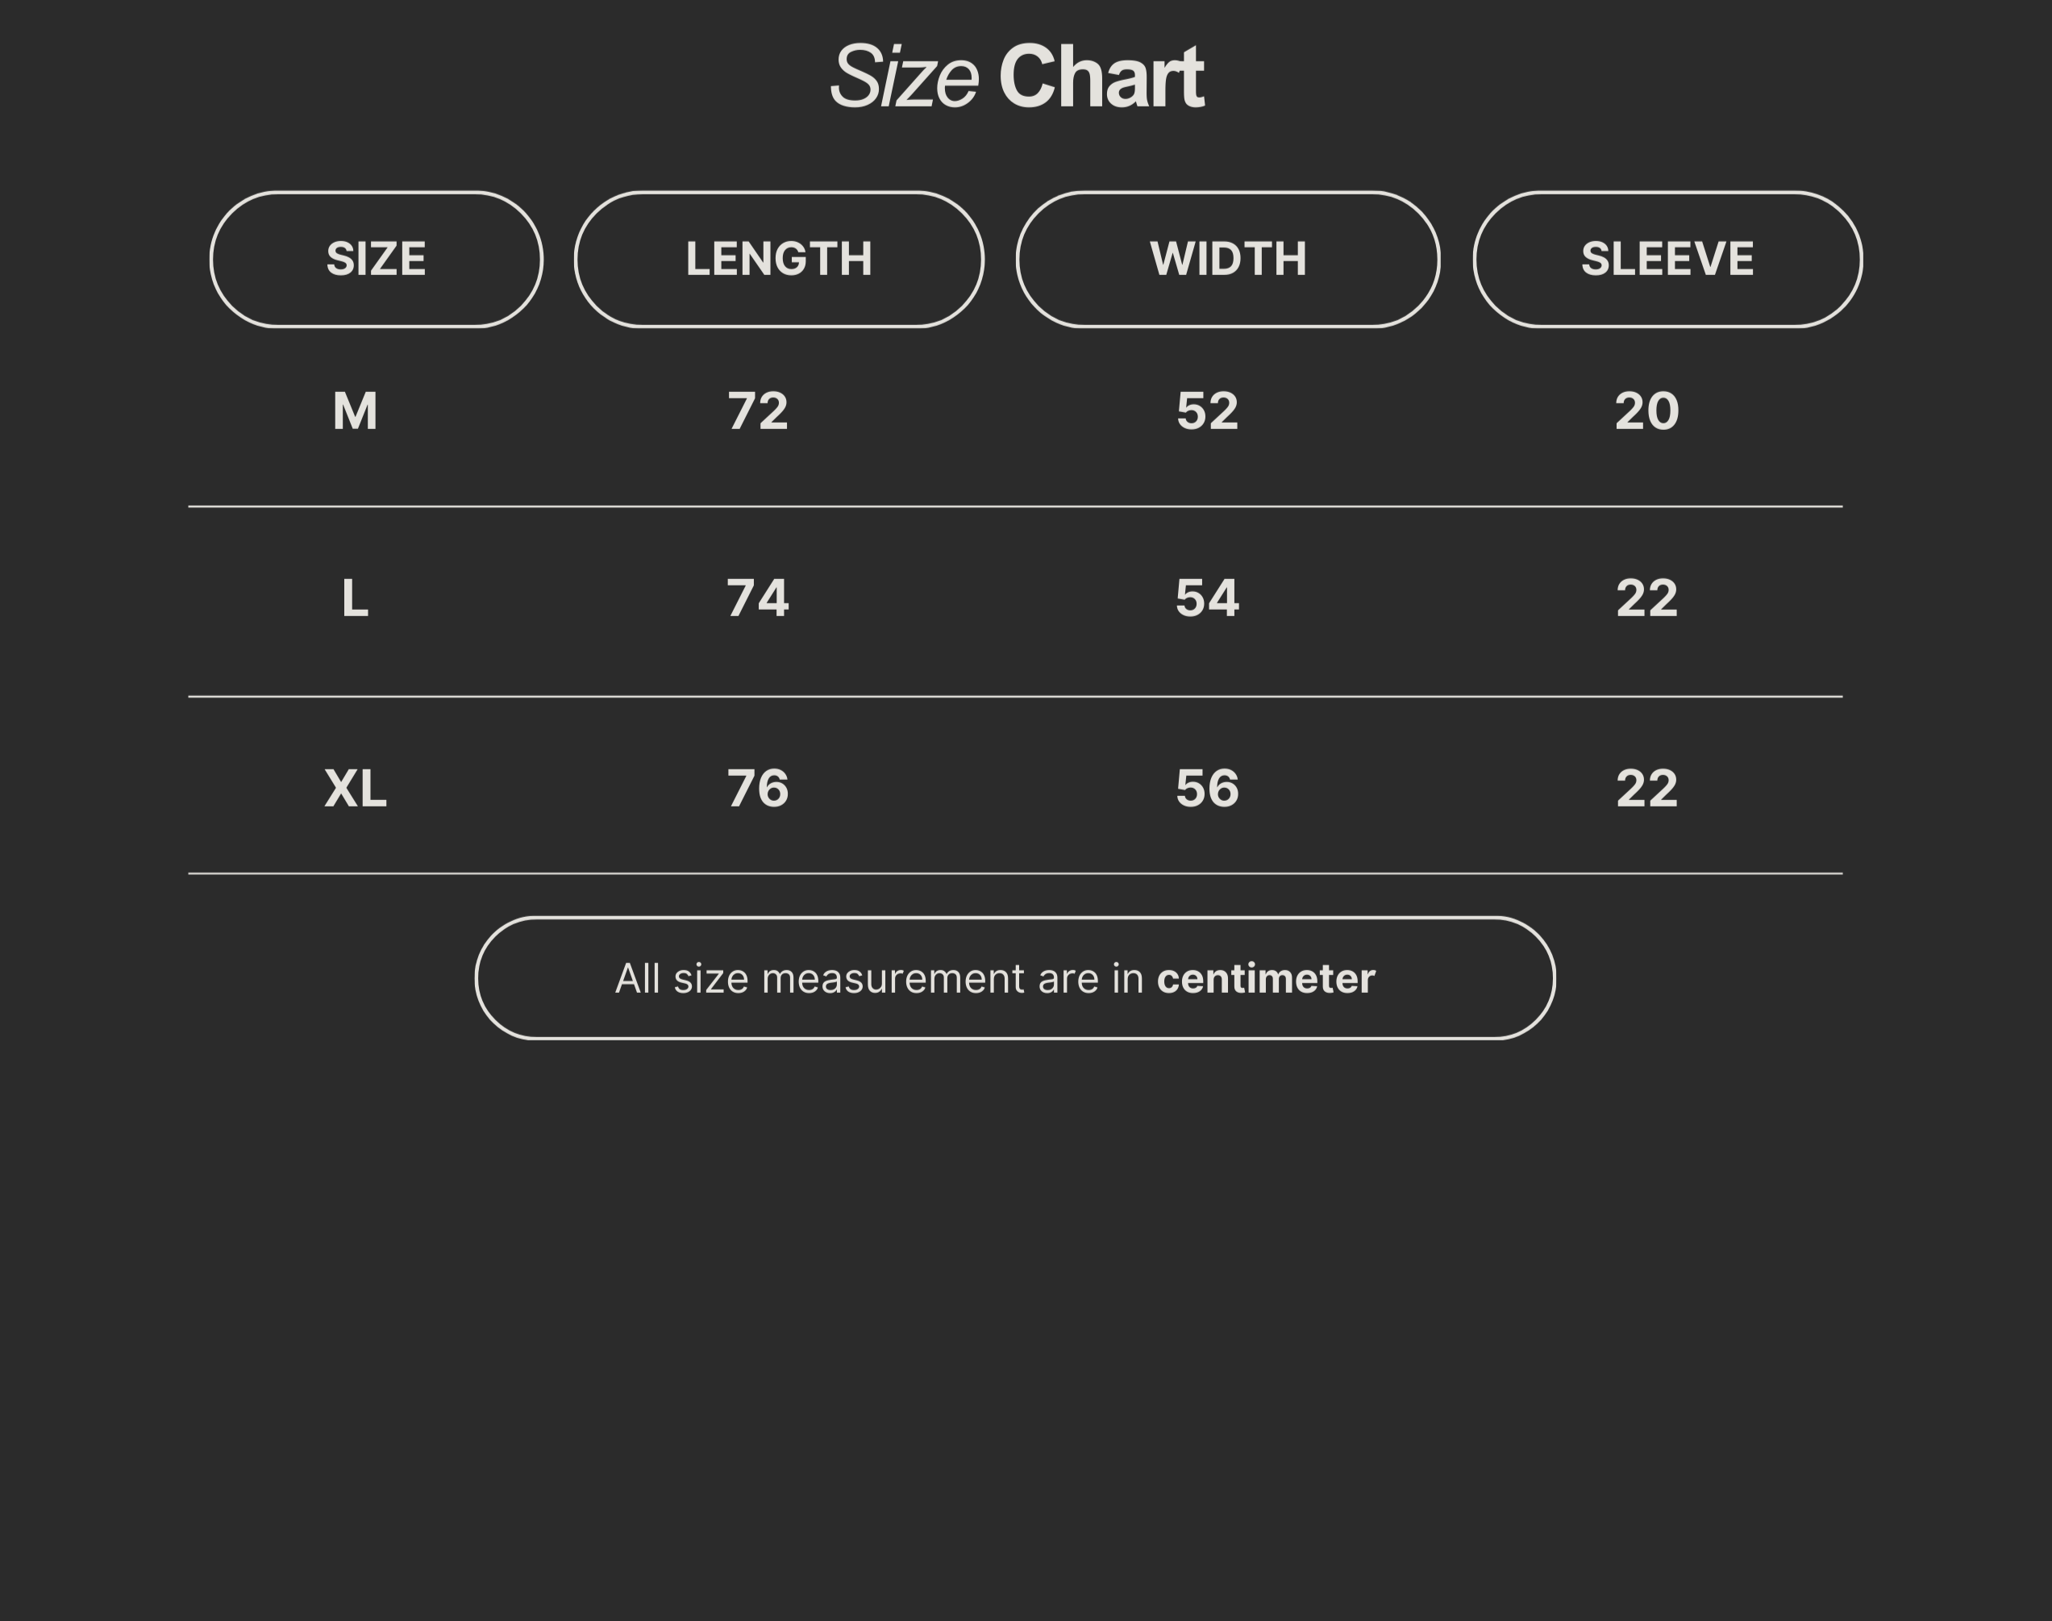The height and width of the screenshot is (1621, 2052).
Task: Click length value 74 for L
Action: pos(757,599)
